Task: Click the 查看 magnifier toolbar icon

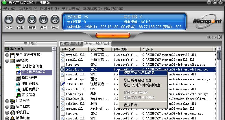Action: (x=9, y=20)
